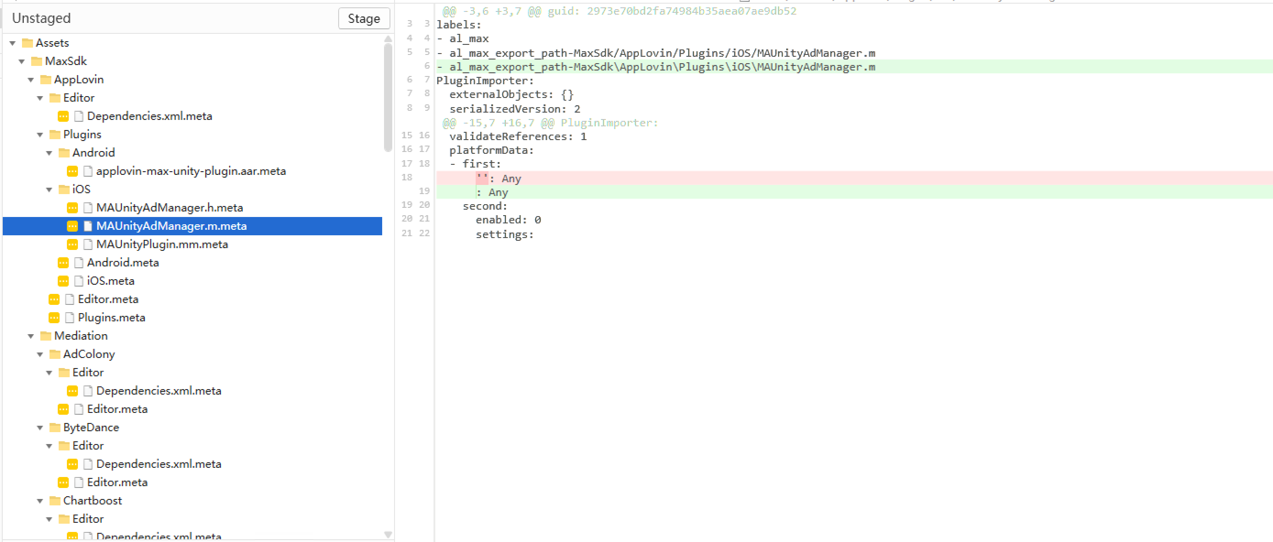Collapse the Assets tree node
1273x542 pixels.
click(13, 43)
